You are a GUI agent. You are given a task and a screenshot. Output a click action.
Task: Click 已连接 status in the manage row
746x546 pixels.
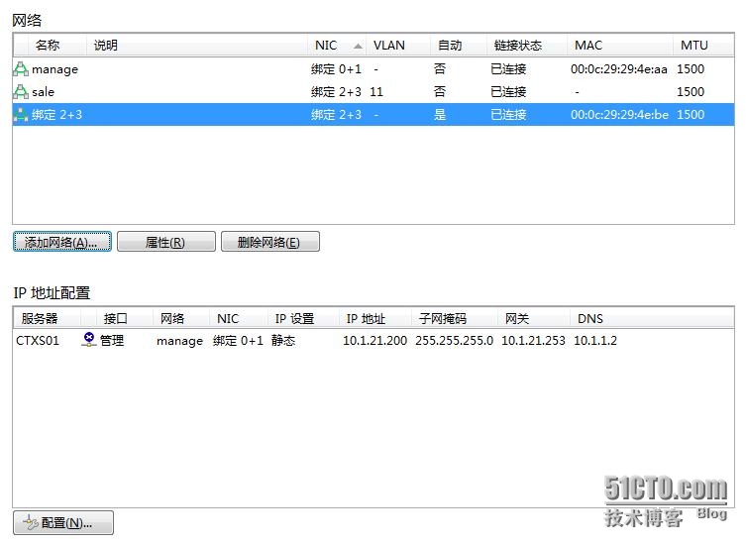(508, 69)
